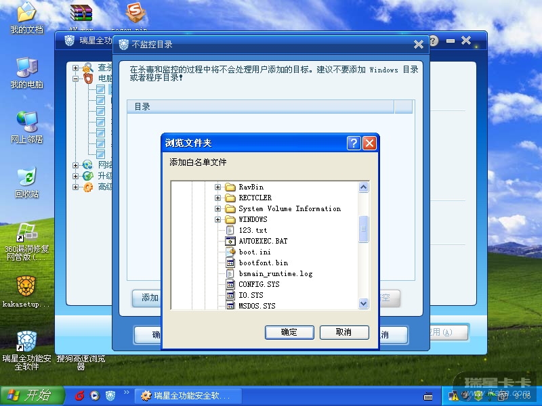Select IO.SYS file
This screenshot has height=406, width=542.
[251, 295]
